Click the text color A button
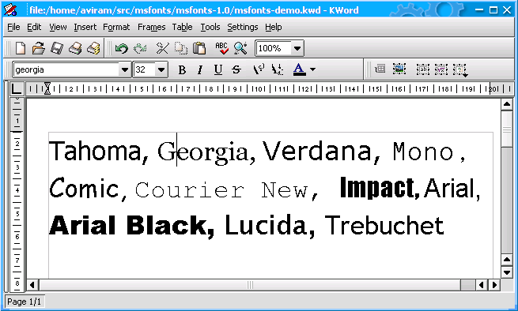This screenshot has height=311, width=518. point(299,69)
